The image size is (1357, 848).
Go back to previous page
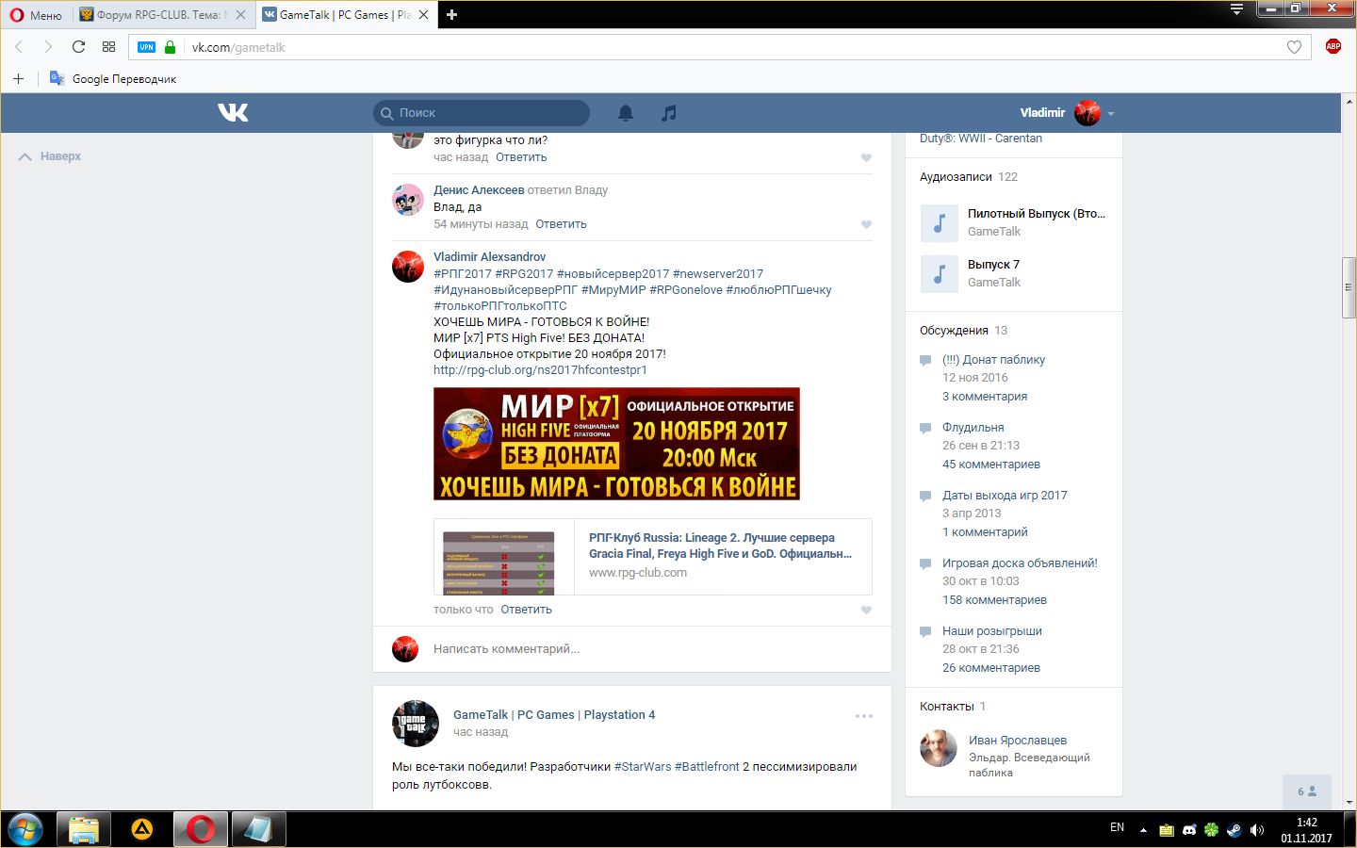click(x=19, y=47)
